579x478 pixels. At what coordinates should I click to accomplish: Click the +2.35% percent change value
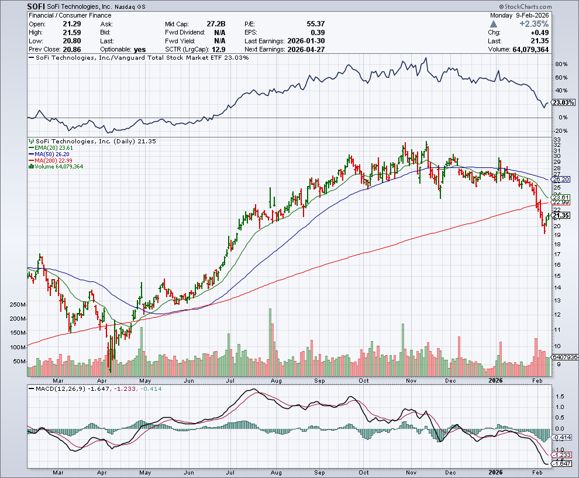[534, 23]
